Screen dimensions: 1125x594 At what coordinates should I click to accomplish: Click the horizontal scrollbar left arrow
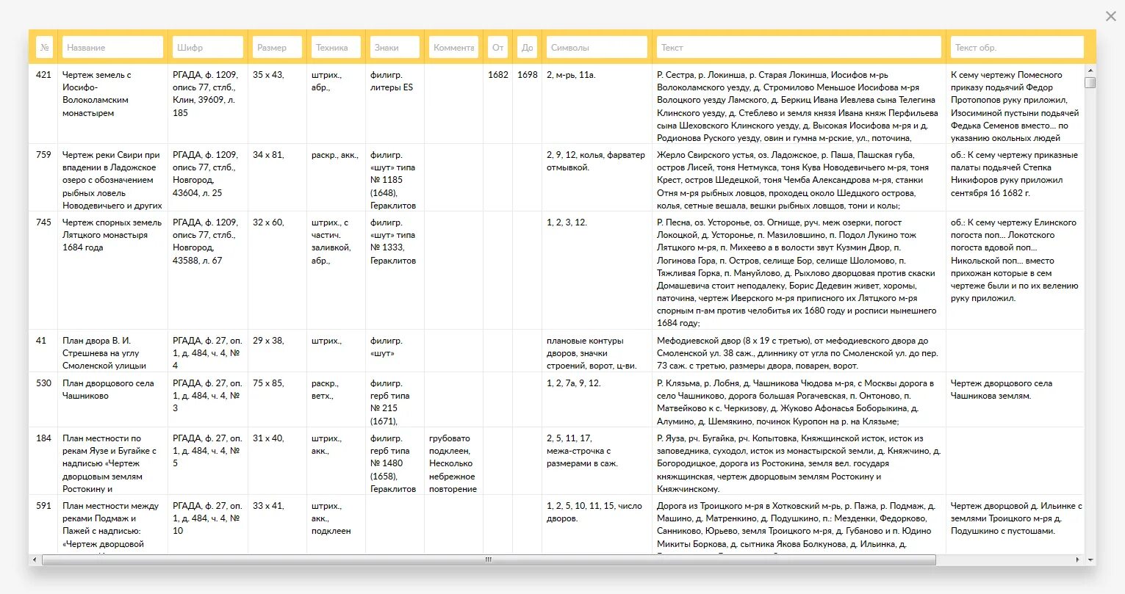tap(35, 559)
